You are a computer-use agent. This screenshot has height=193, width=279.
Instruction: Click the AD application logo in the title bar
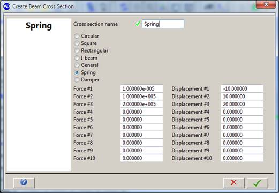[x=6, y=6]
